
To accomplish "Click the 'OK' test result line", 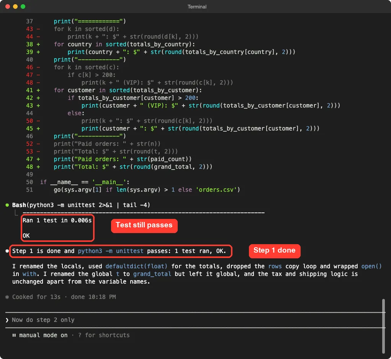I will click(x=26, y=236).
